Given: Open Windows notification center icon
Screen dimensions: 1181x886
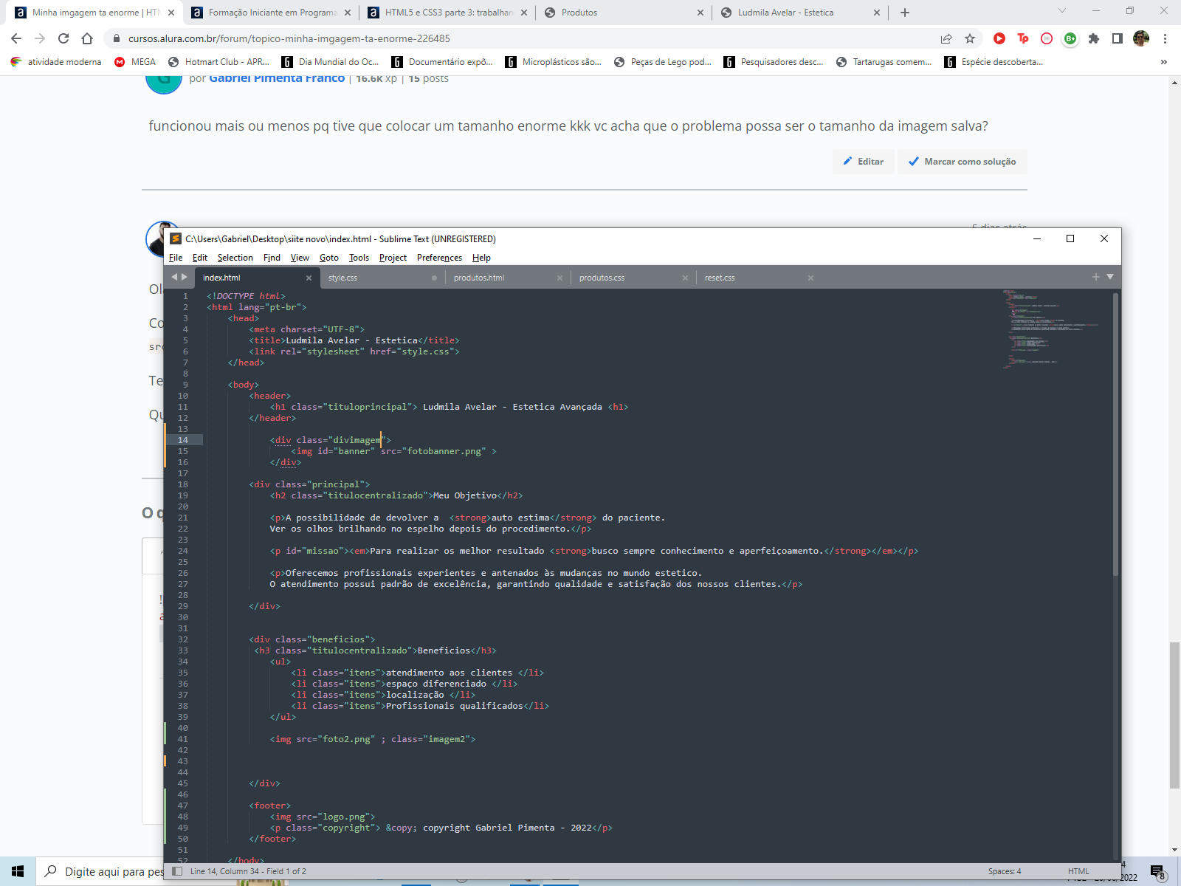Looking at the screenshot, I should pos(1157,872).
